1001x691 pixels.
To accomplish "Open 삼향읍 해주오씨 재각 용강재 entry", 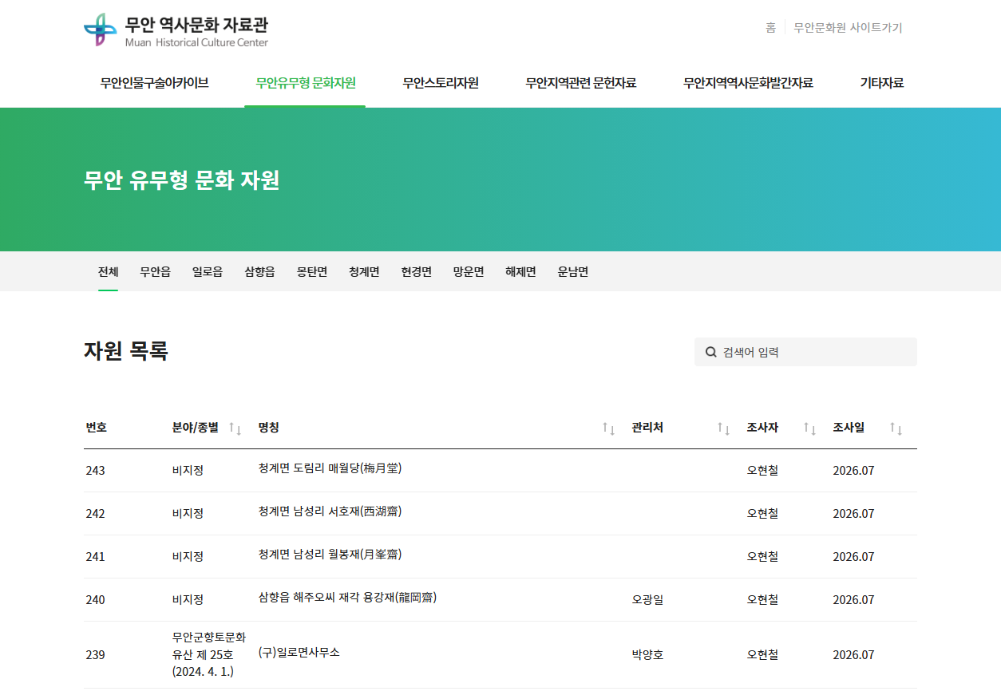I will click(x=347, y=598).
